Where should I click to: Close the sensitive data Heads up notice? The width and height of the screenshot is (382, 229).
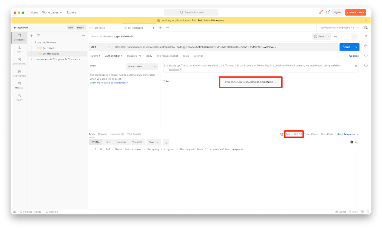pyautogui.click(x=356, y=66)
